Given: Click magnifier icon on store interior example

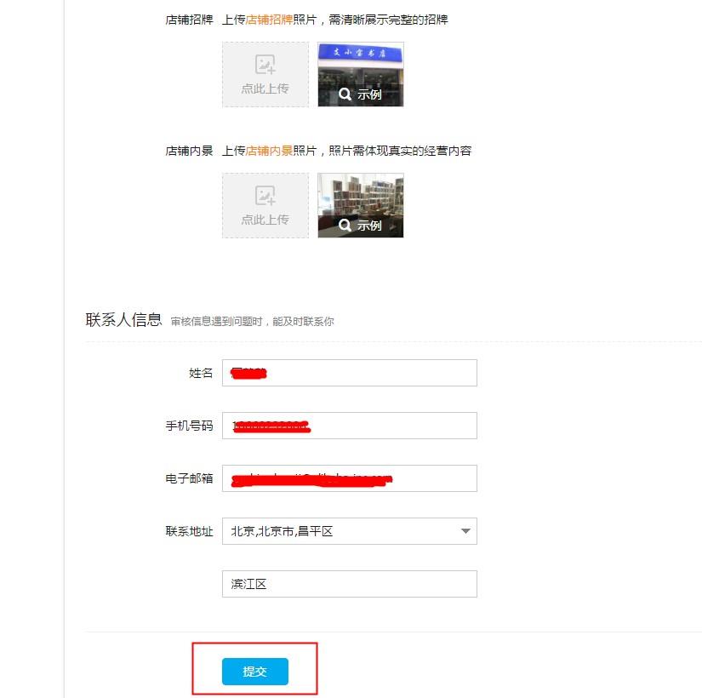Looking at the screenshot, I should click(x=345, y=225).
